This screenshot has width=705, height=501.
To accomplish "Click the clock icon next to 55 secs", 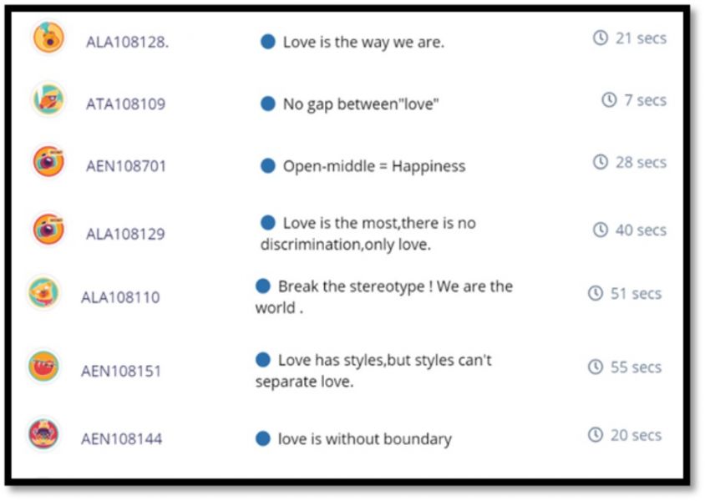I will click(596, 367).
